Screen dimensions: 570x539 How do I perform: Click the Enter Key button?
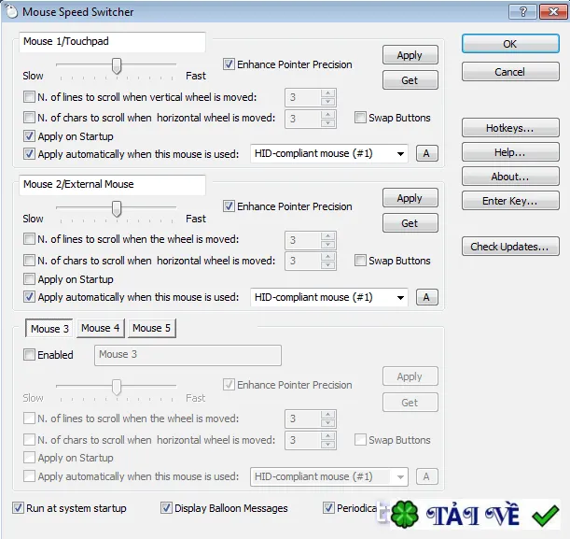(x=510, y=201)
